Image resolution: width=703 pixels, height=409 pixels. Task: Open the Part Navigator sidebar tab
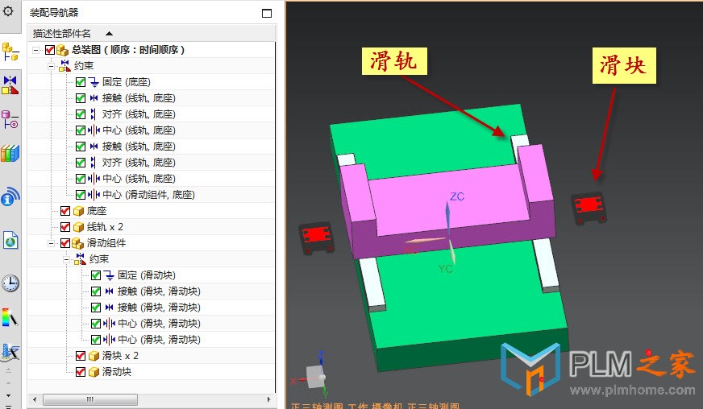[10, 119]
